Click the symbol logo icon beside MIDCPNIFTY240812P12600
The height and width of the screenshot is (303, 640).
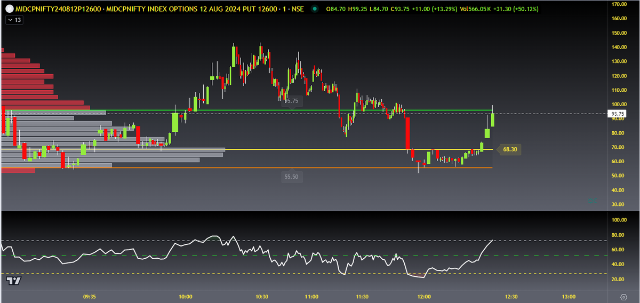(9, 9)
